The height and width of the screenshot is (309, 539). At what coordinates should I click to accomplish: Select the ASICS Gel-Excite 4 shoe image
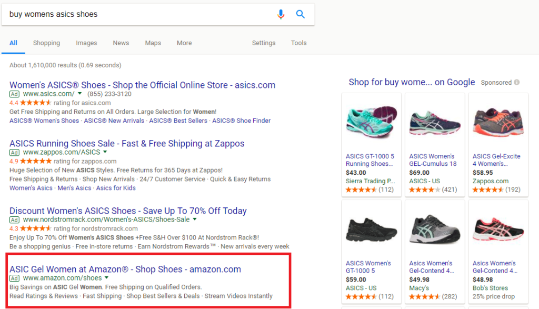click(498, 122)
